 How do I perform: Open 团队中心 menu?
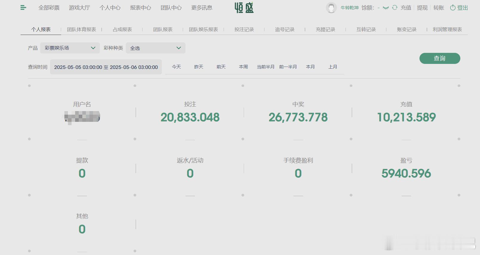point(171,8)
